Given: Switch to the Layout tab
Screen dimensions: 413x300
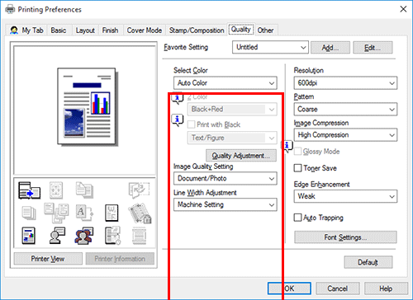Looking at the screenshot, I should click(85, 30).
